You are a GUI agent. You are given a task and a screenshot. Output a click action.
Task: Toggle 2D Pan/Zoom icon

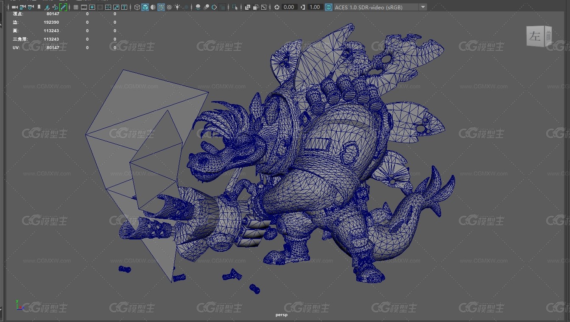(55, 7)
